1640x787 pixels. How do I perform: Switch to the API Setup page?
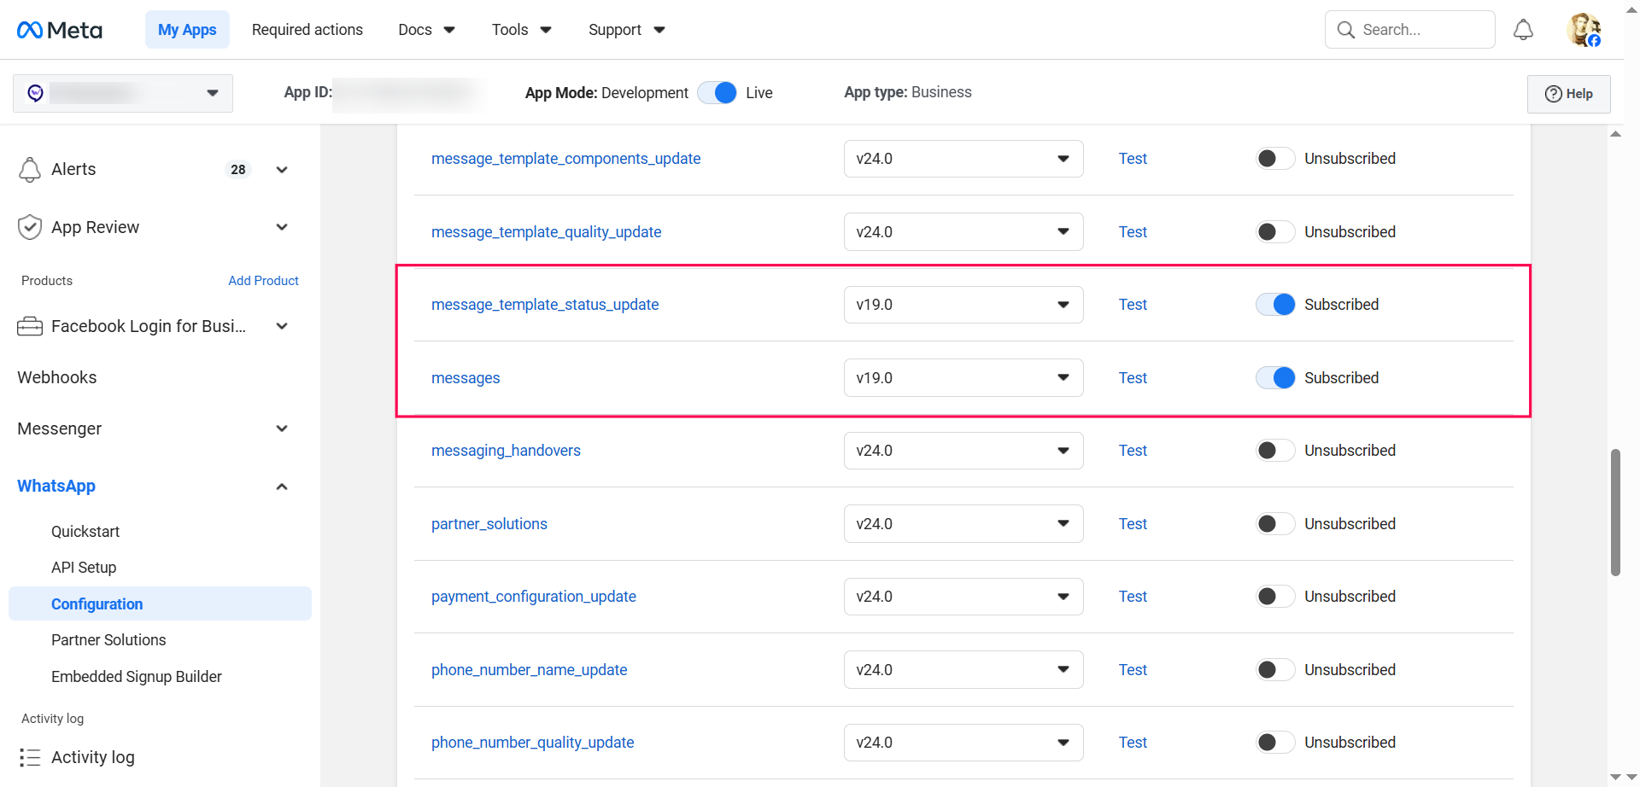[84, 567]
